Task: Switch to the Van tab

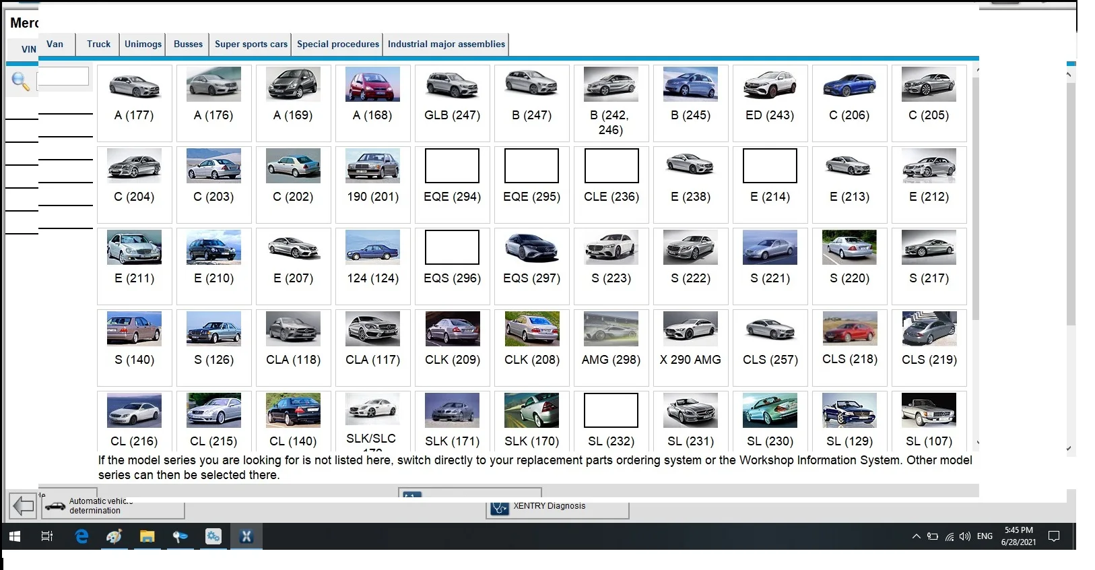Action: pyautogui.click(x=55, y=44)
